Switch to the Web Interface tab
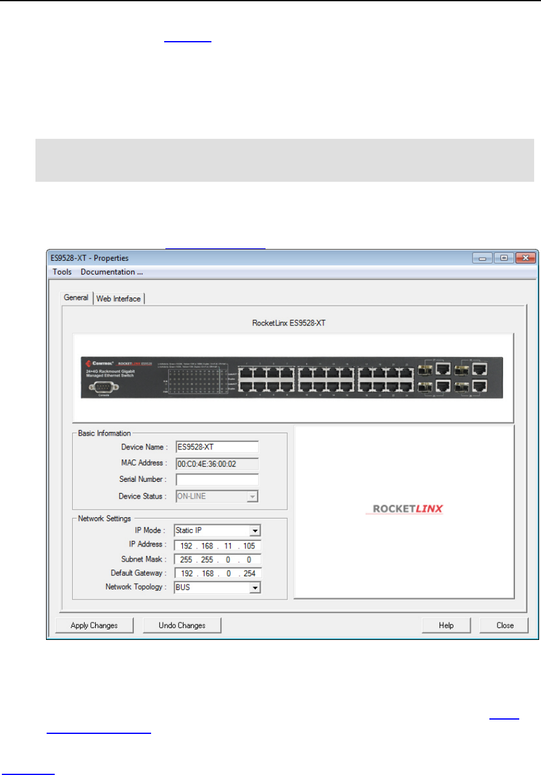 click(x=119, y=299)
